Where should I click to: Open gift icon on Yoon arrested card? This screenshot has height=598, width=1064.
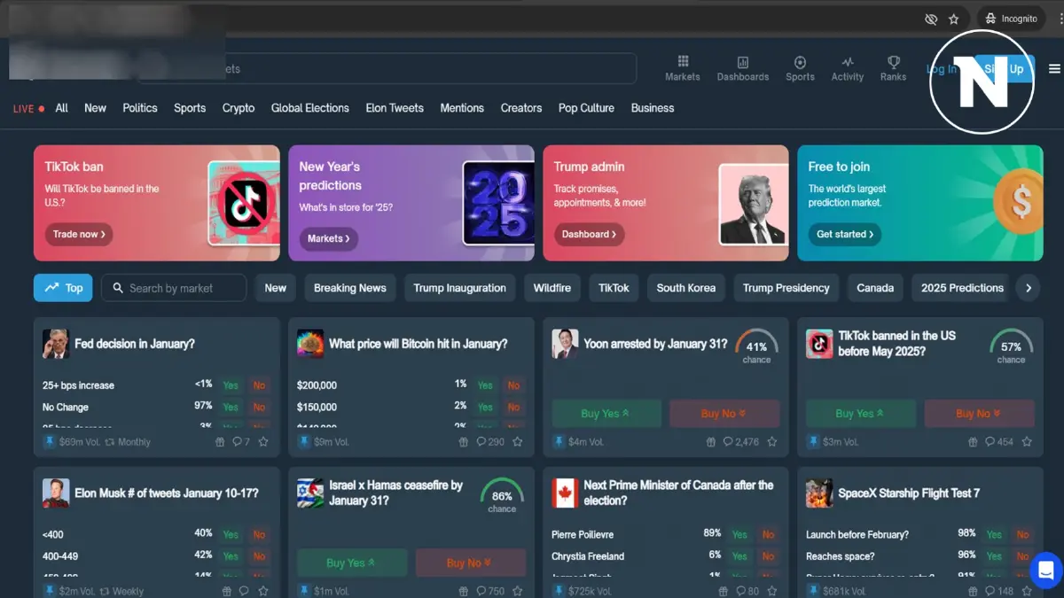click(x=710, y=441)
